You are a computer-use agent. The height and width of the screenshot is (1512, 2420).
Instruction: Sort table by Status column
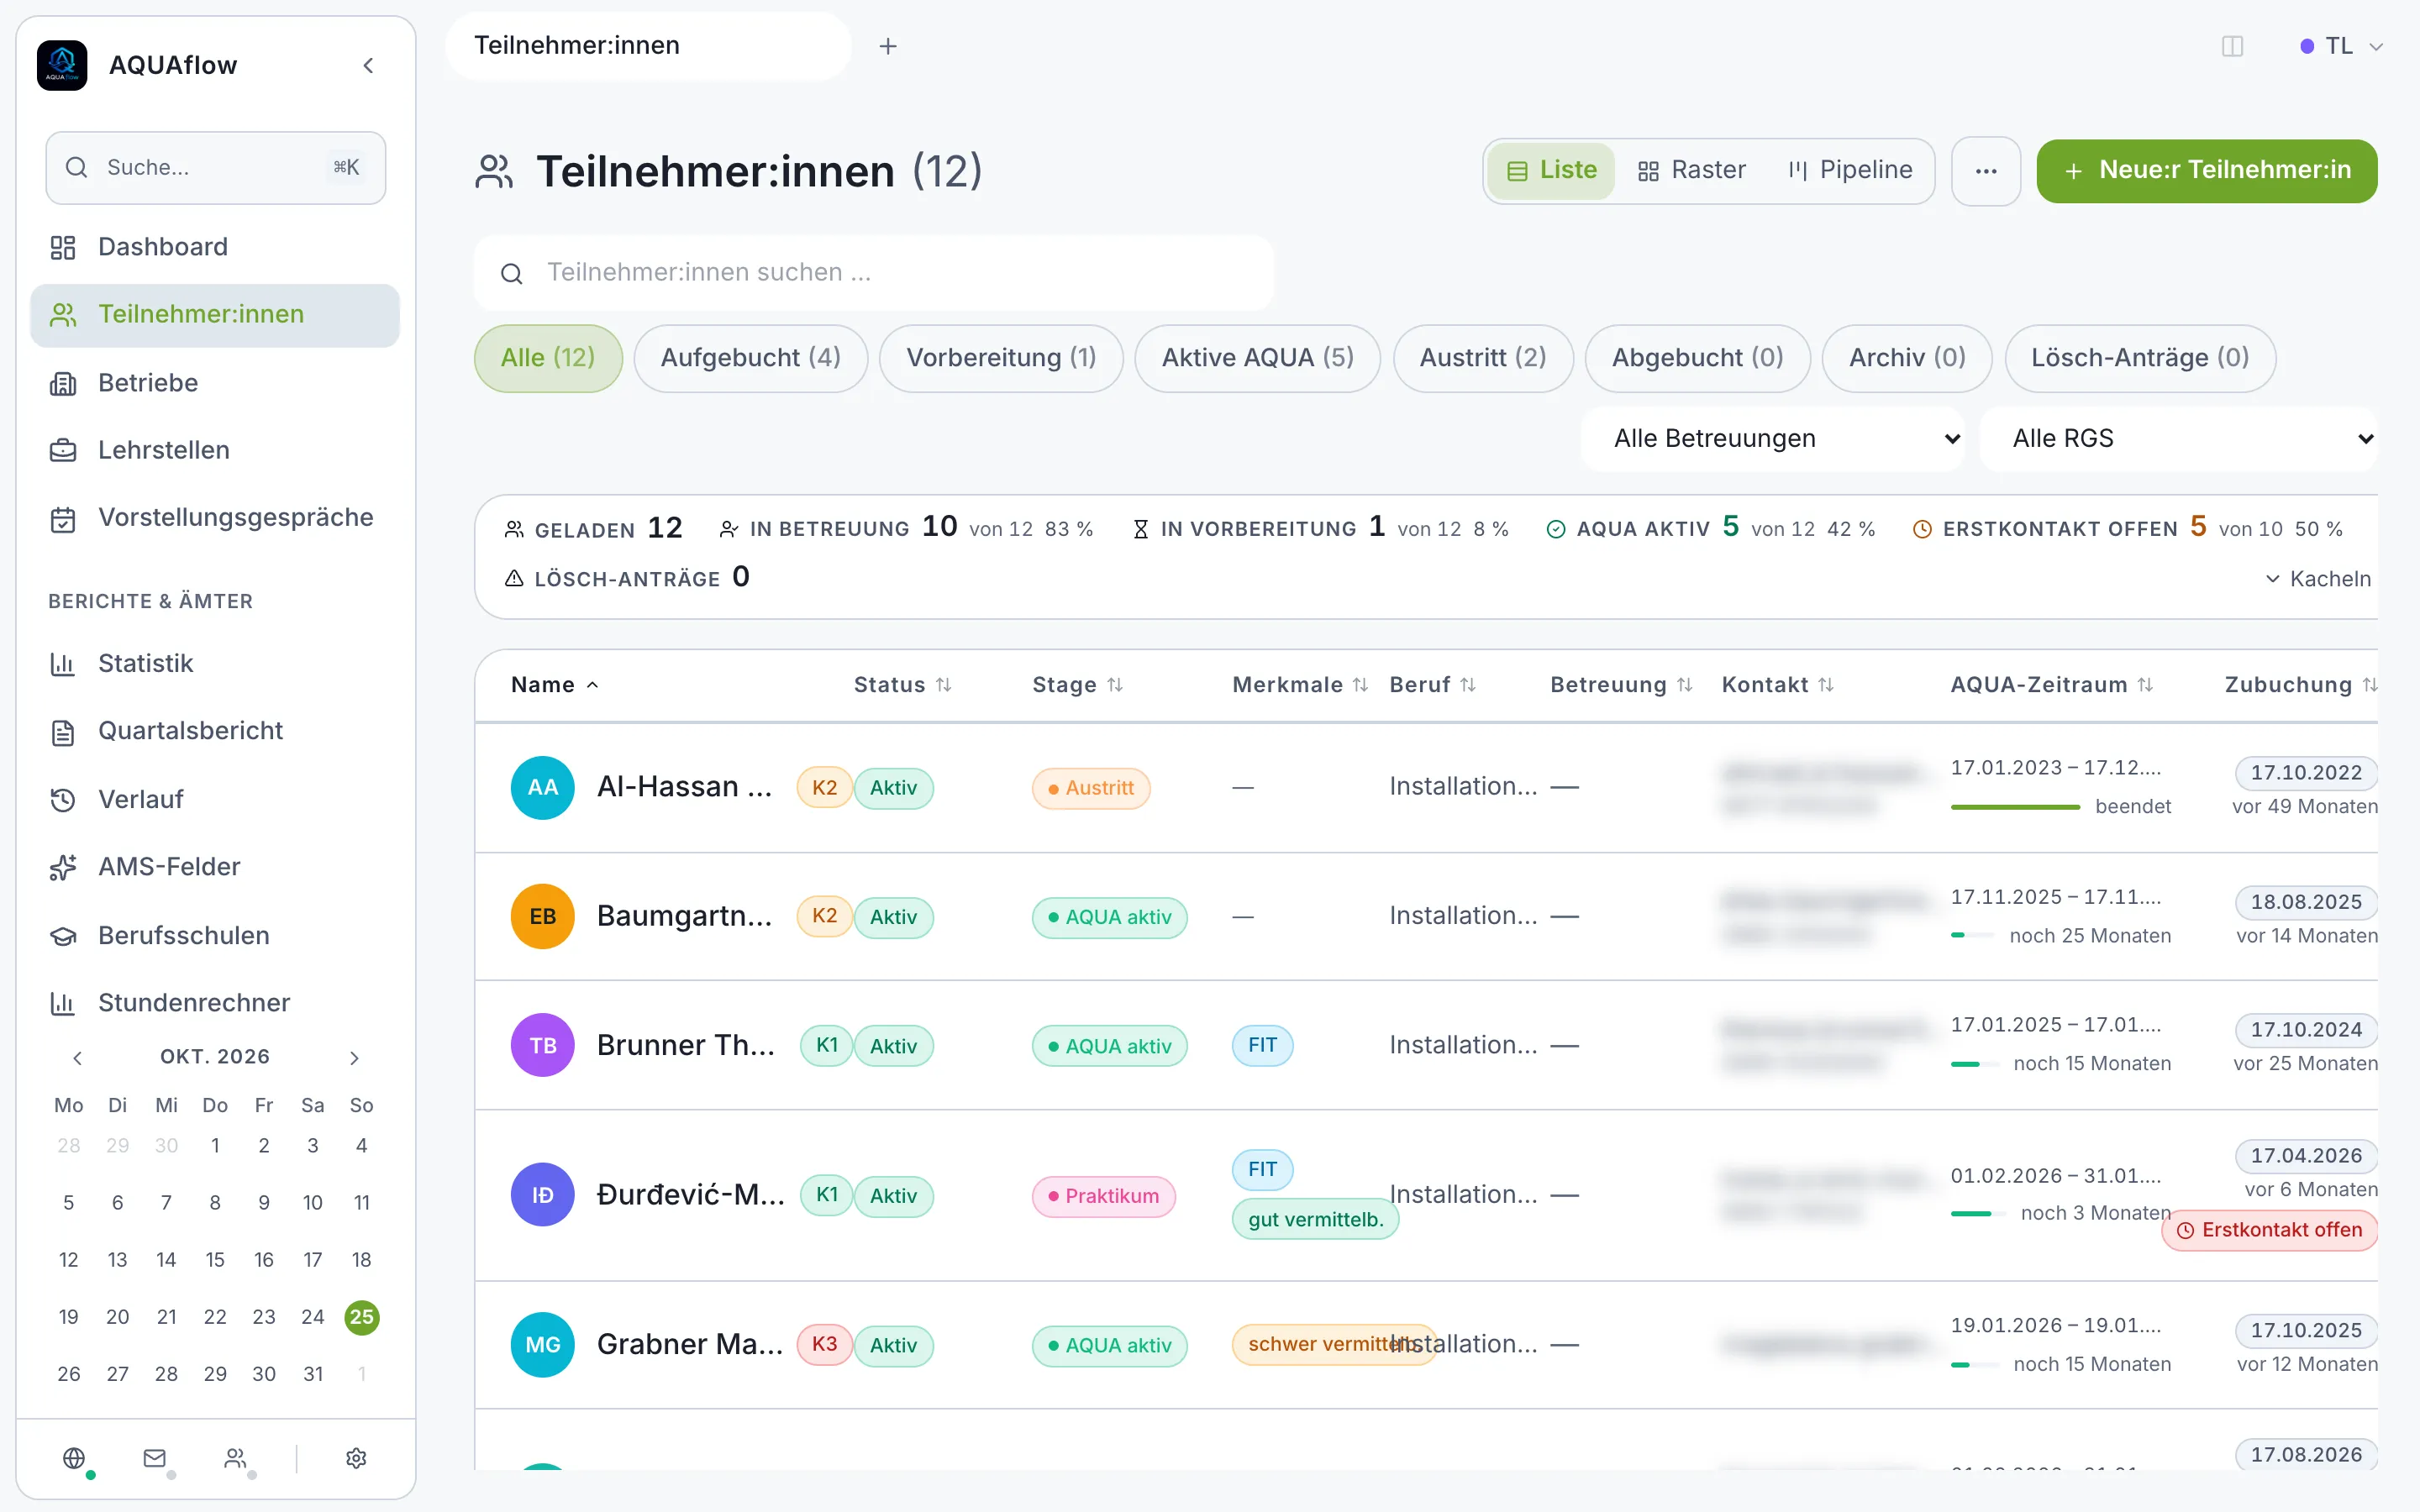902,685
